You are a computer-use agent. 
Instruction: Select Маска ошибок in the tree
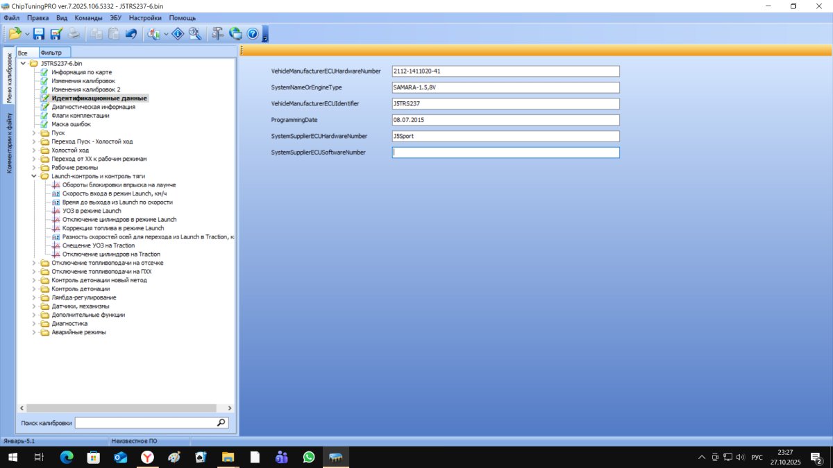[71, 124]
